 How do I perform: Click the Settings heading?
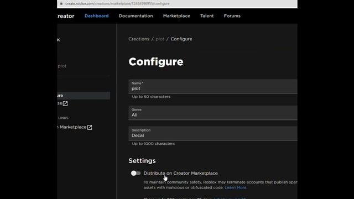(x=142, y=161)
